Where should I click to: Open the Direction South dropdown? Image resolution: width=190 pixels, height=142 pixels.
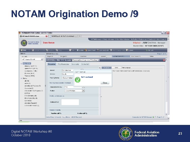coord(68,74)
